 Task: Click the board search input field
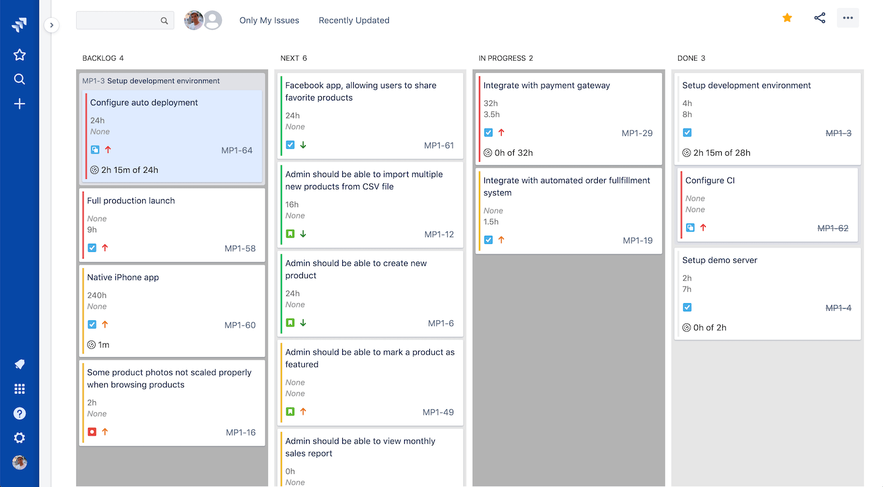click(118, 20)
